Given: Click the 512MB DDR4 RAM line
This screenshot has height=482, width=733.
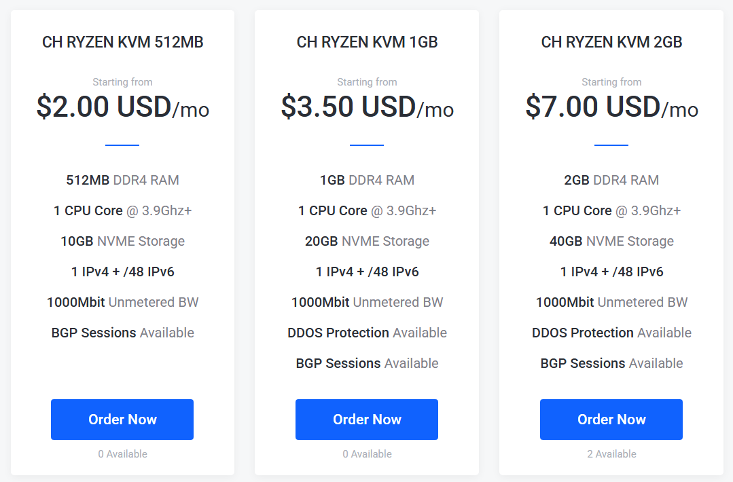Looking at the screenshot, I should 122,180.
